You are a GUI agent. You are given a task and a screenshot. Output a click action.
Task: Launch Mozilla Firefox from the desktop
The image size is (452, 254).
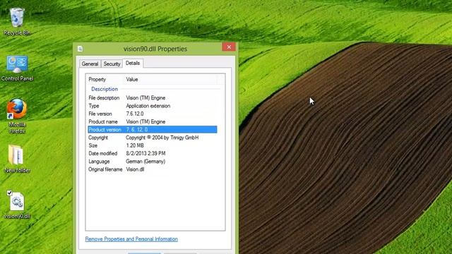click(17, 116)
